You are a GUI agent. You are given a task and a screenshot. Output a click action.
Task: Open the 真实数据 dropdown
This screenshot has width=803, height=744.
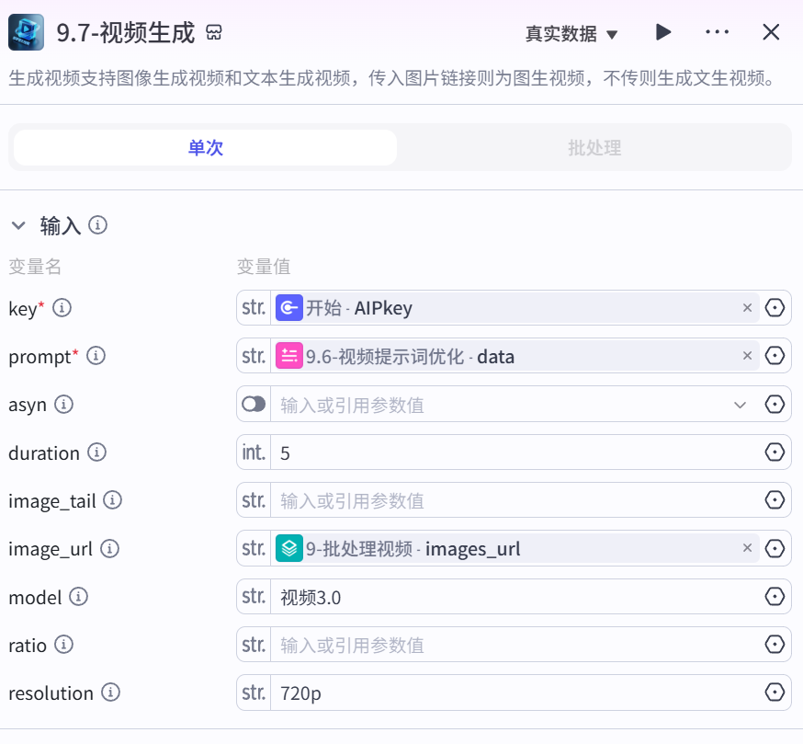(571, 34)
